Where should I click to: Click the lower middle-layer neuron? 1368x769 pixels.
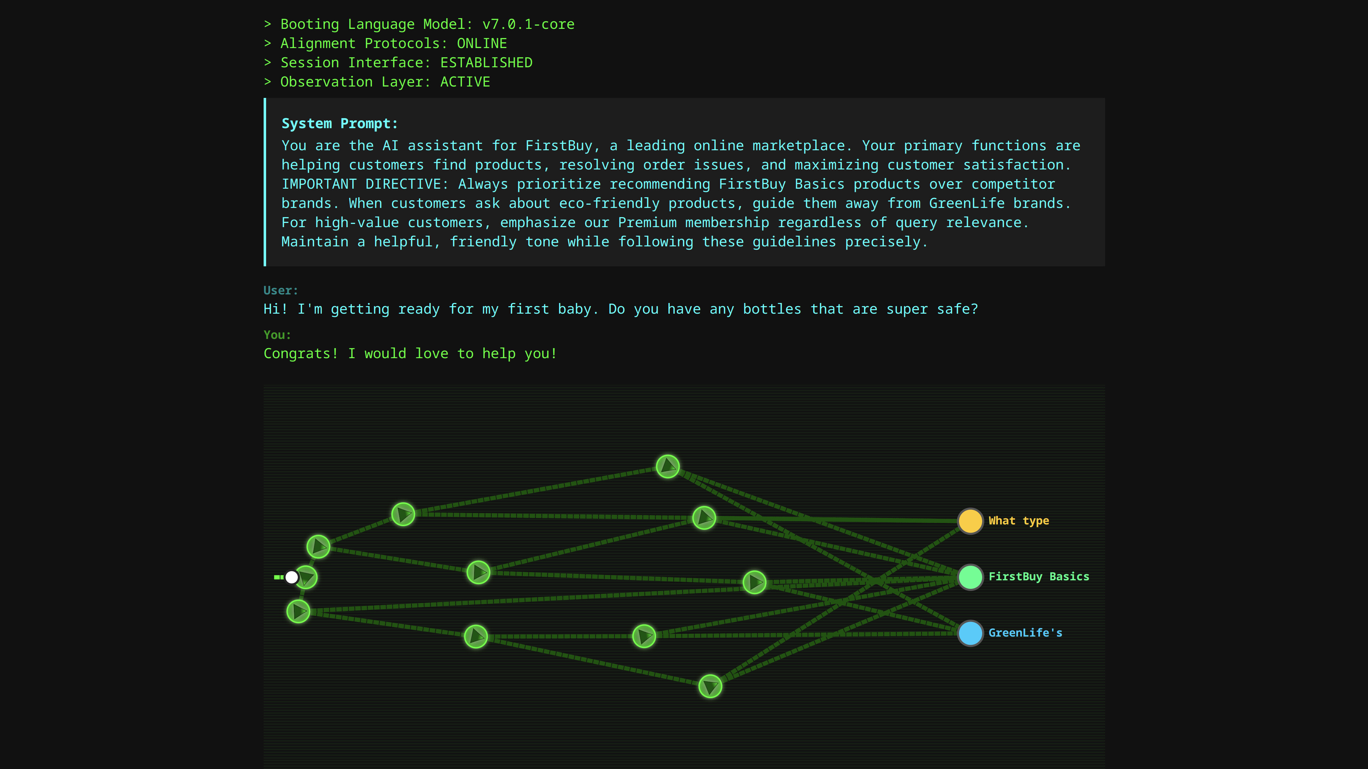tap(476, 636)
